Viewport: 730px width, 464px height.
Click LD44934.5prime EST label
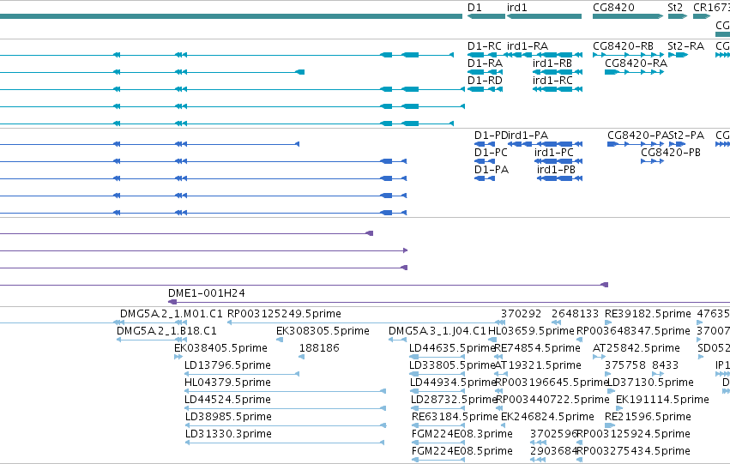[x=453, y=383]
